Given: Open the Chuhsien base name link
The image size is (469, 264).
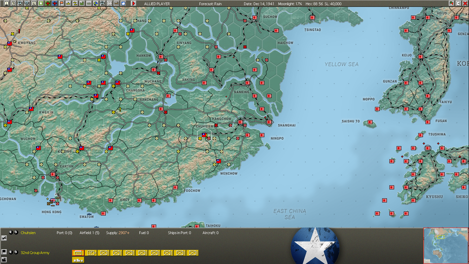Looking at the screenshot, I should pyautogui.click(x=28, y=233).
